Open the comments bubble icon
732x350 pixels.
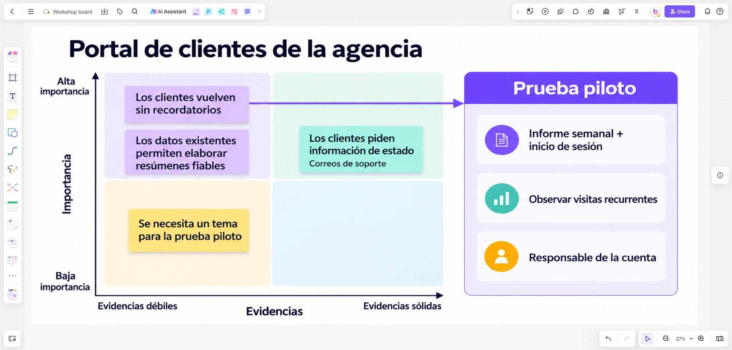pyautogui.click(x=576, y=11)
